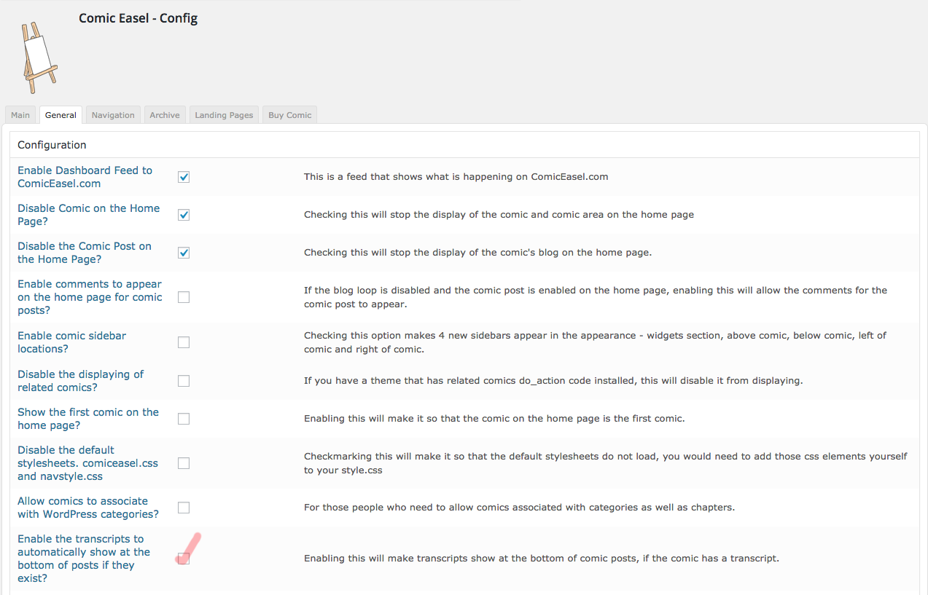The width and height of the screenshot is (928, 595).
Task: Click the Comic Easel - Config page title
Action: tap(138, 18)
